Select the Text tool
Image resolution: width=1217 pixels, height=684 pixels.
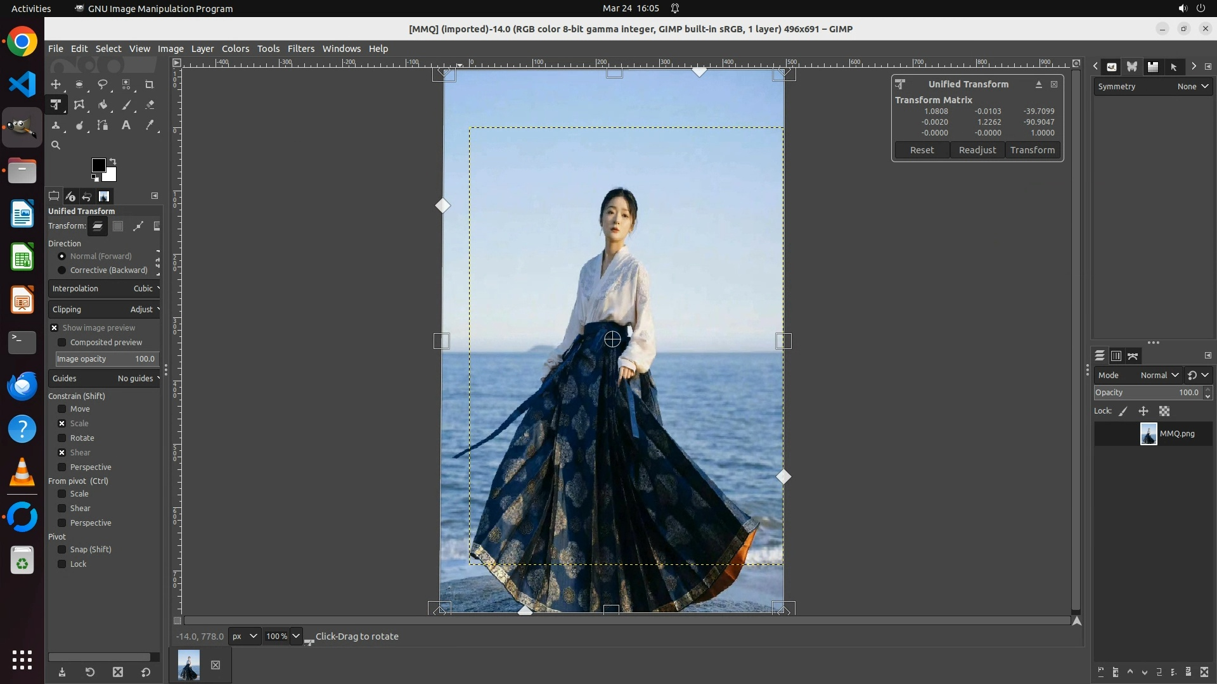pyautogui.click(x=126, y=125)
